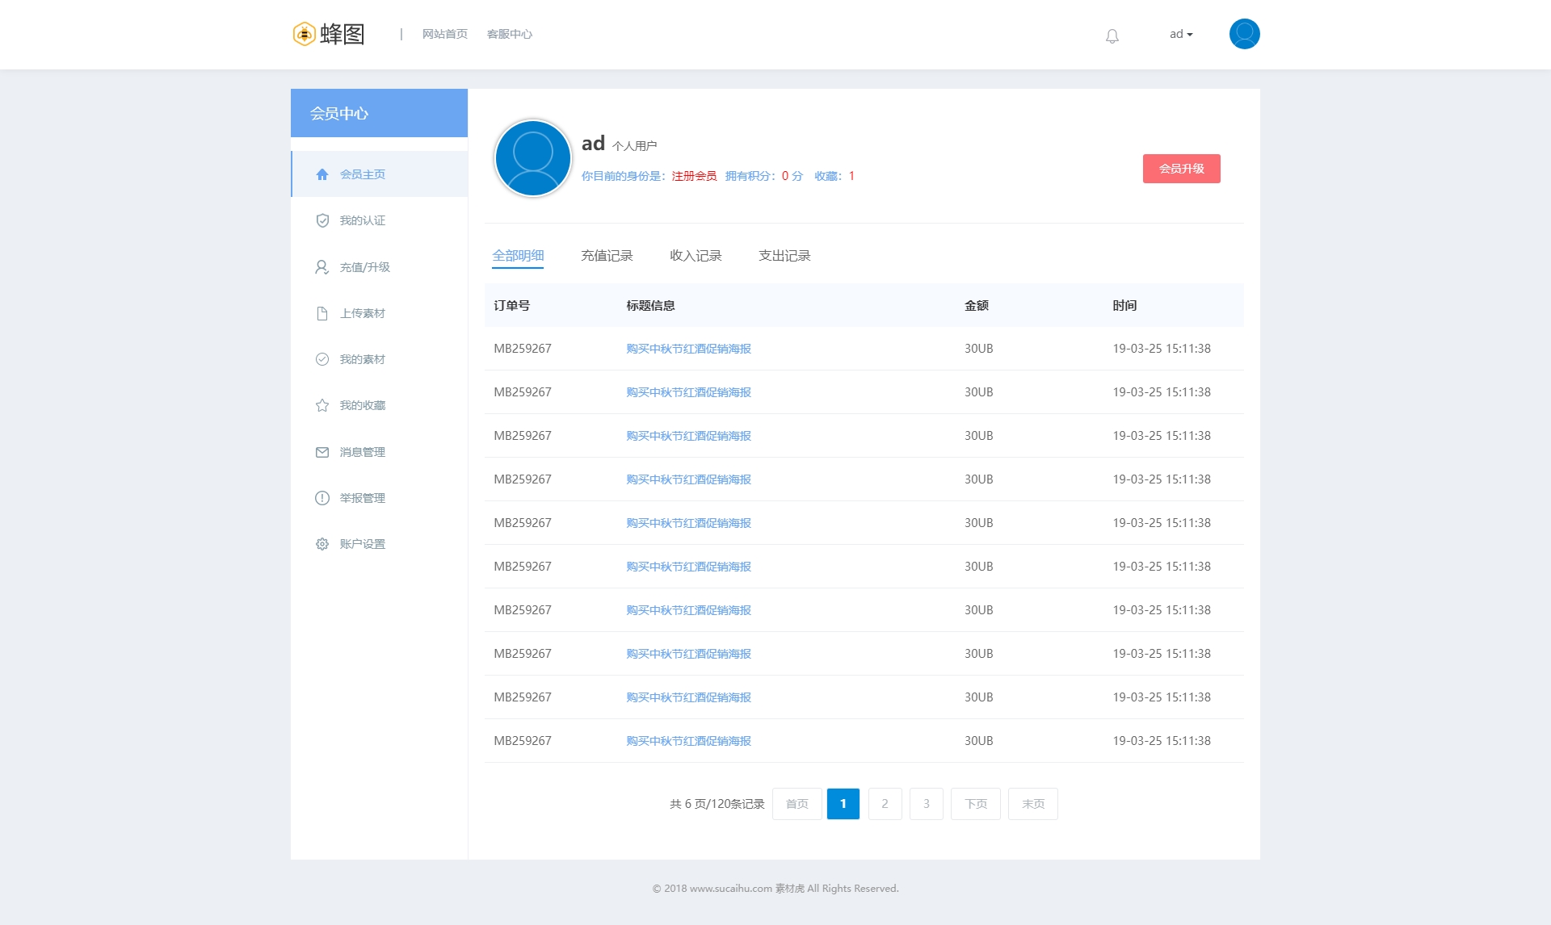
Task: Open the 收入记录 tab
Action: click(696, 256)
